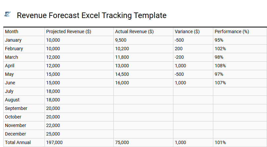Image resolution: width=267 pixels, height=147 pixels.
Task: Click the logo icon beside the title
Action: (7, 14)
